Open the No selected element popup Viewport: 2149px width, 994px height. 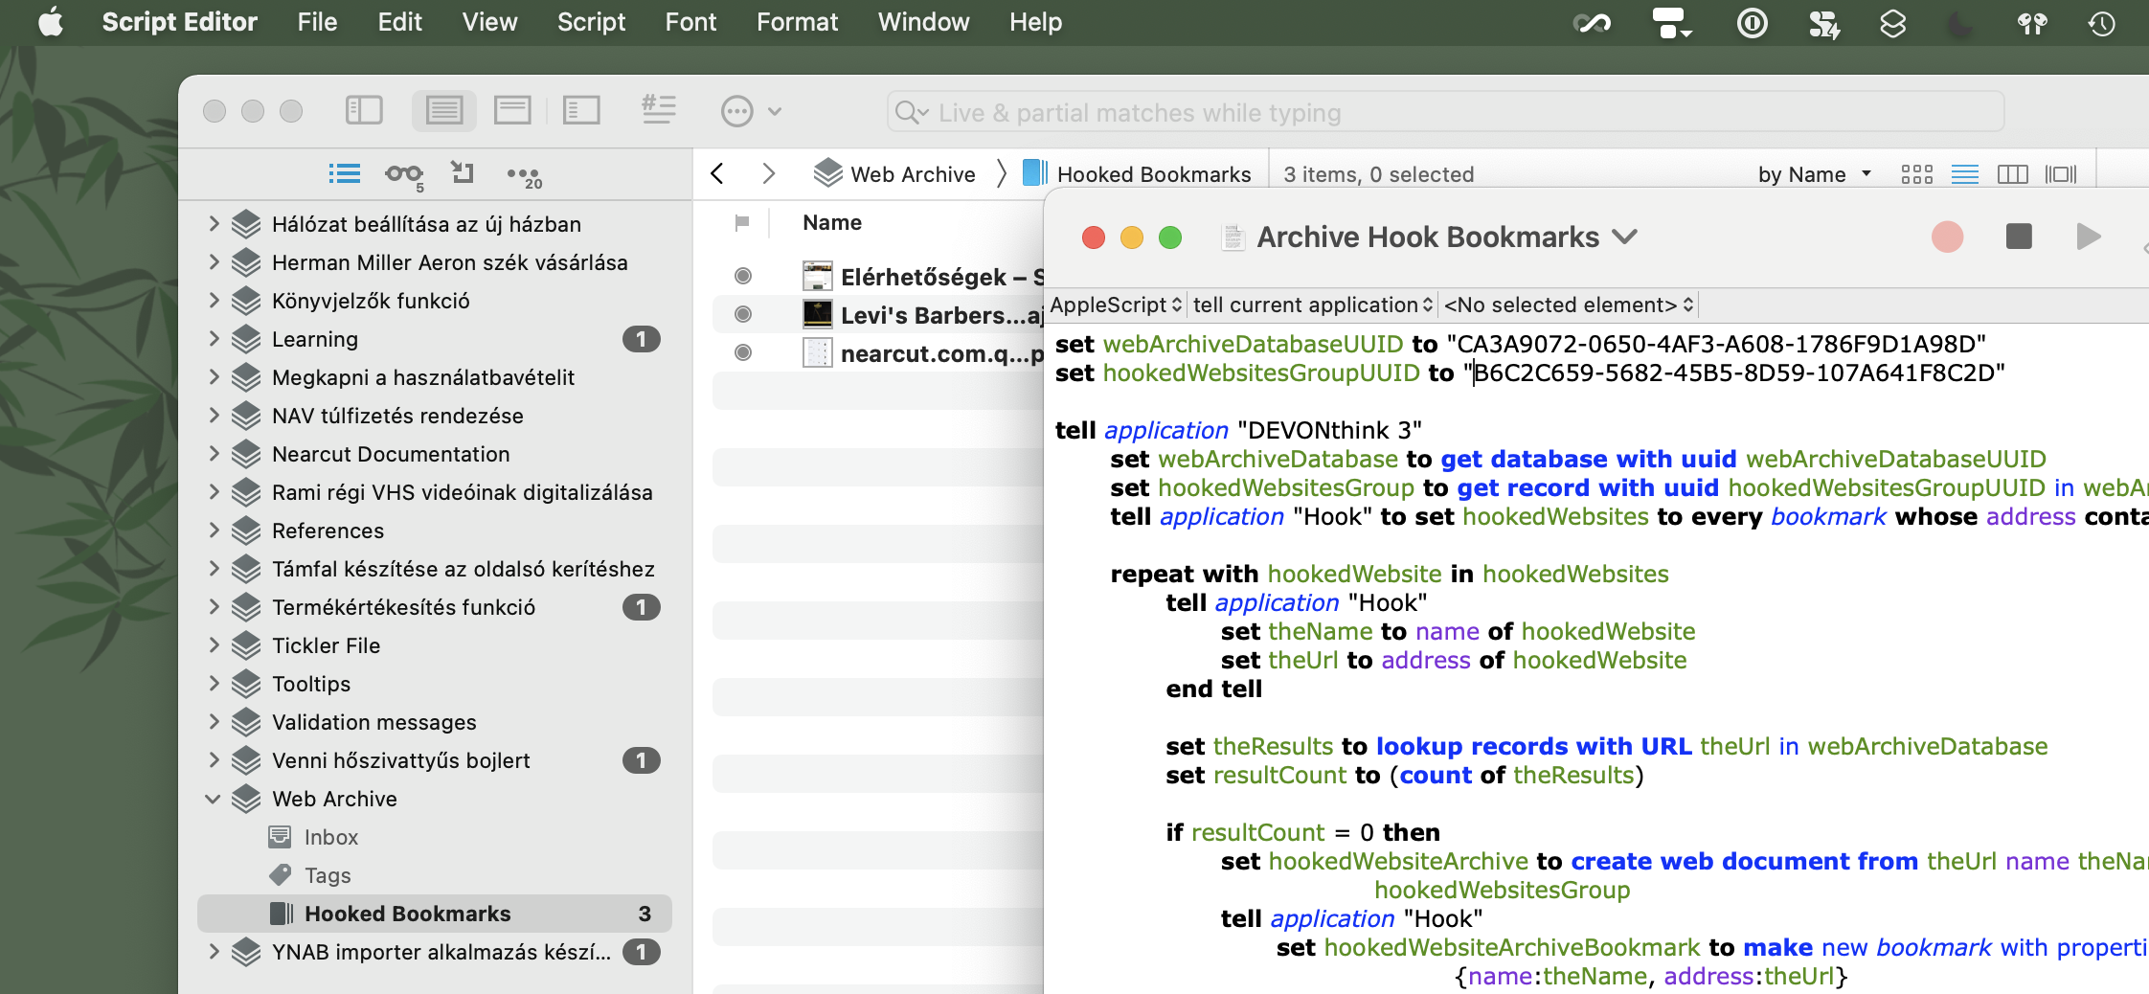point(1569,305)
